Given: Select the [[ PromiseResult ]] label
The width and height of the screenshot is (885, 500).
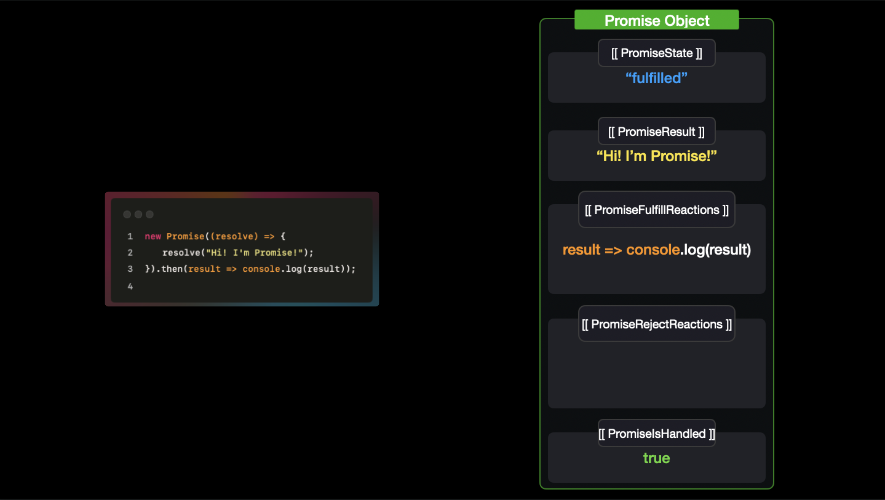Looking at the screenshot, I should (656, 132).
